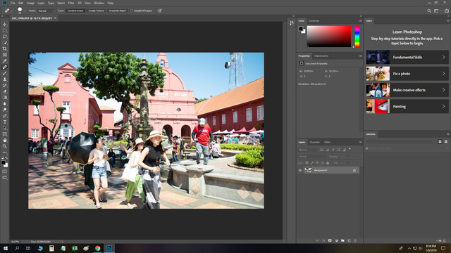Click the Change Screen Mode icon

(x=5, y=178)
